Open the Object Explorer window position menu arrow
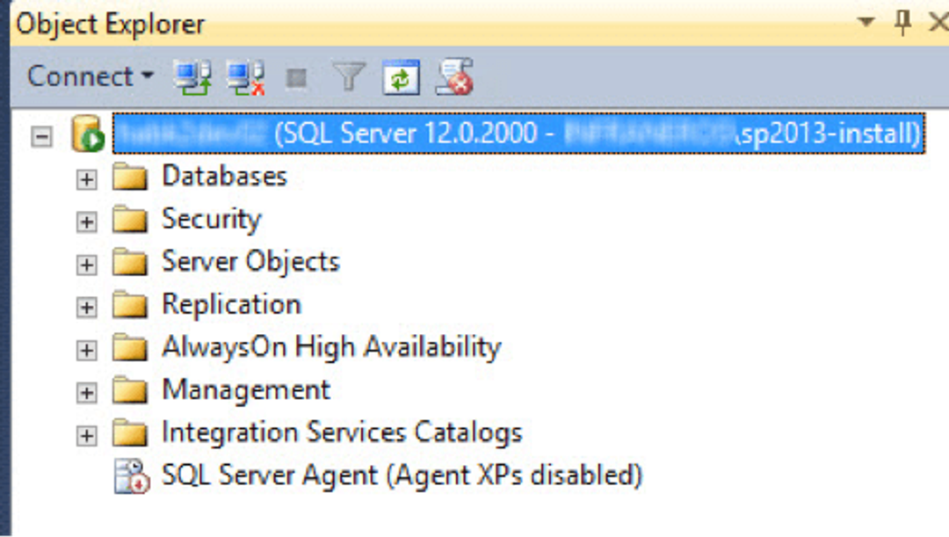 [x=866, y=22]
